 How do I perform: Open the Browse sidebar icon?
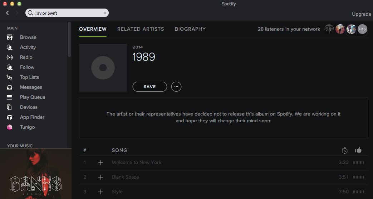pos(10,37)
